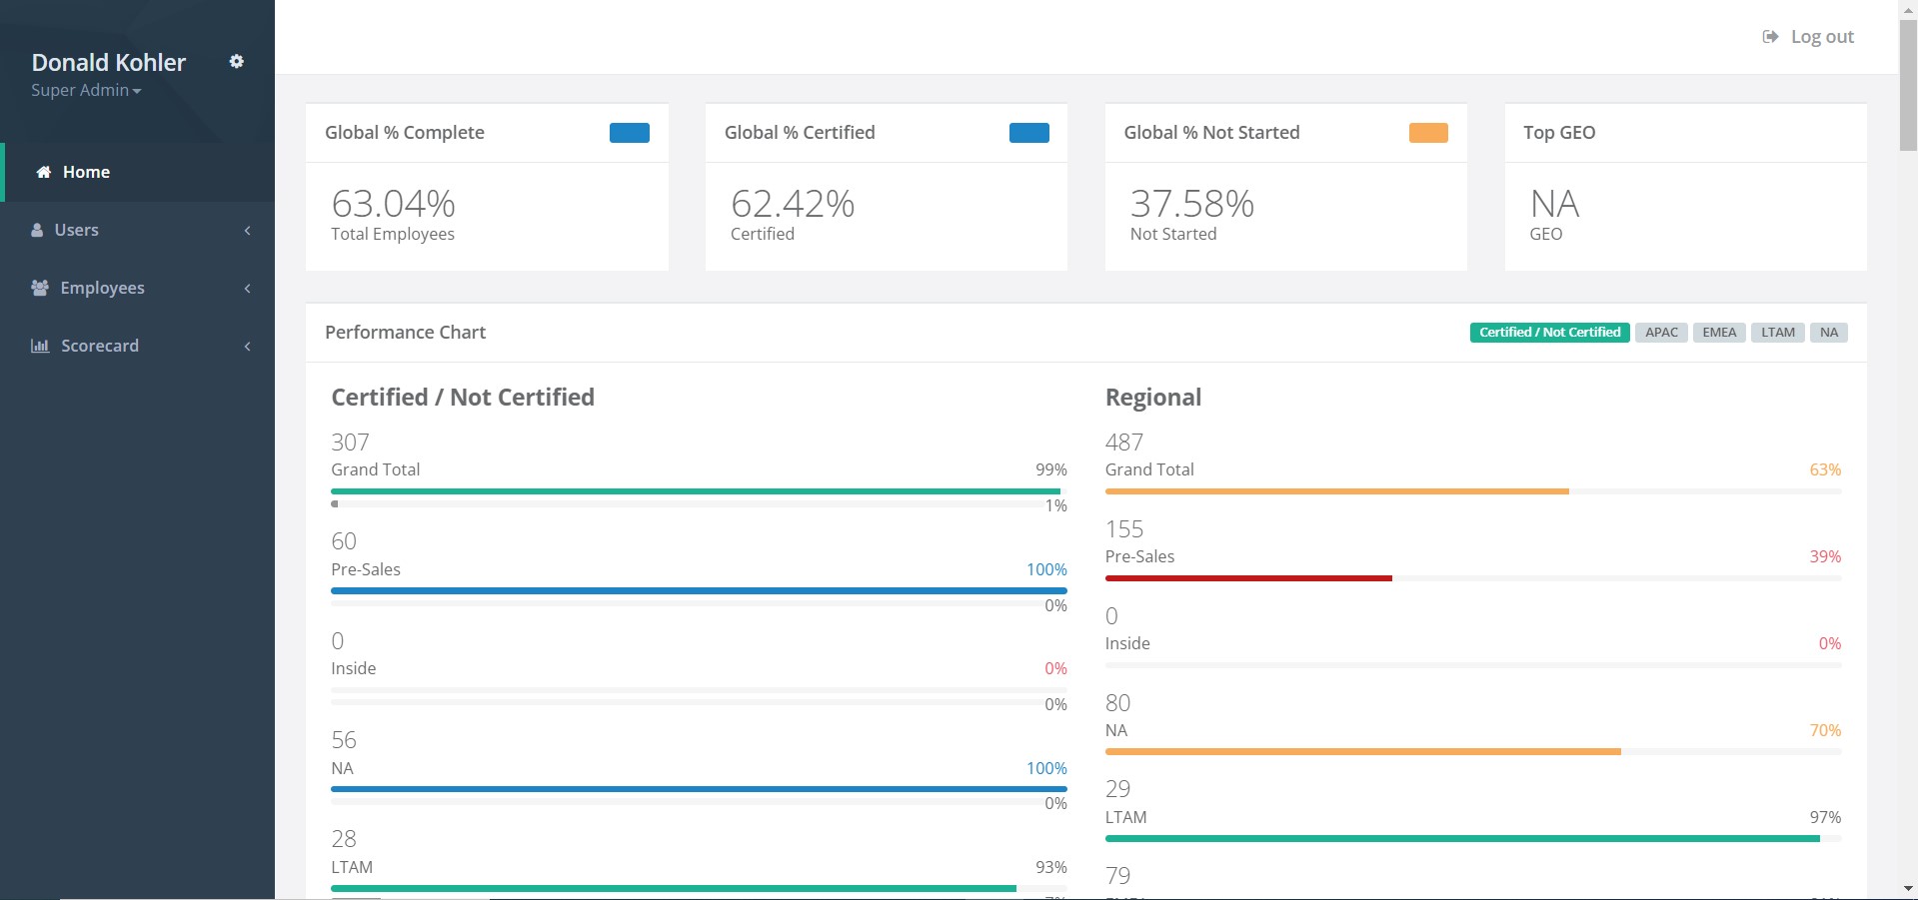Switch to the APAC chart tab
This screenshot has height=900, width=1918.
(1661, 333)
